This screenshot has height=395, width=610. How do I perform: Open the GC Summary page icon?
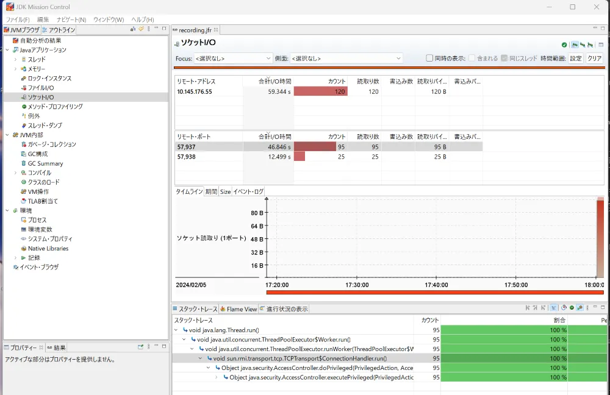point(24,163)
